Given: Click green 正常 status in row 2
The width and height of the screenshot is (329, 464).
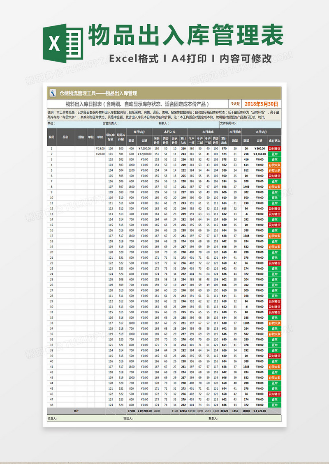Looking at the screenshot, I should click(274, 154).
